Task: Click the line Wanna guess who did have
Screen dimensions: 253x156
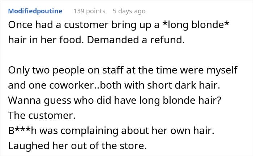Action: [x=115, y=101]
